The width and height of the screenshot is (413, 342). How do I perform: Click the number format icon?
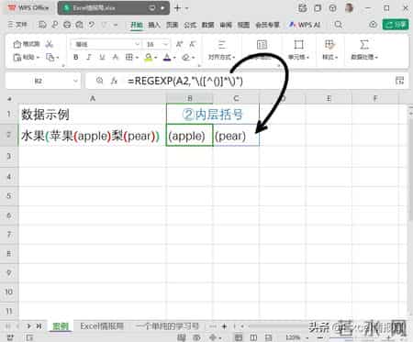coord(262,45)
